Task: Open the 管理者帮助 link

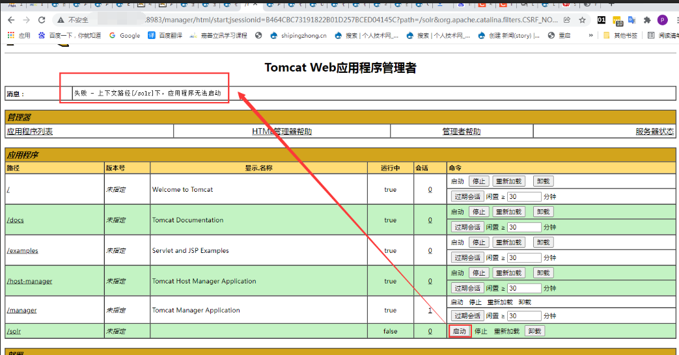Action: (x=462, y=131)
